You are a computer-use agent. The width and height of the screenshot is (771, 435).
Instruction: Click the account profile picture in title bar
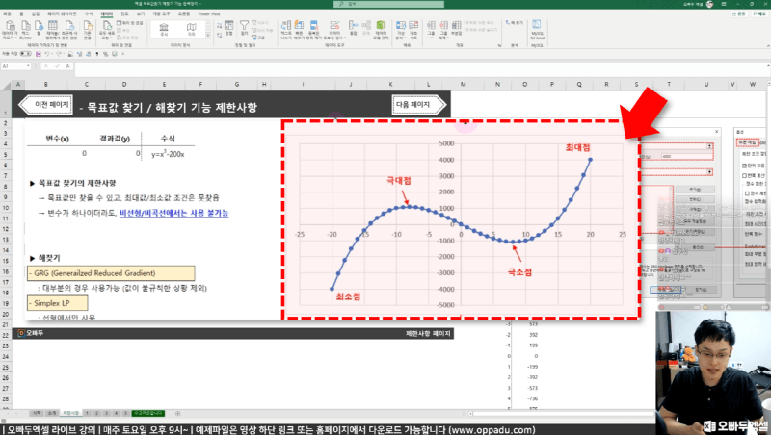[x=709, y=4]
